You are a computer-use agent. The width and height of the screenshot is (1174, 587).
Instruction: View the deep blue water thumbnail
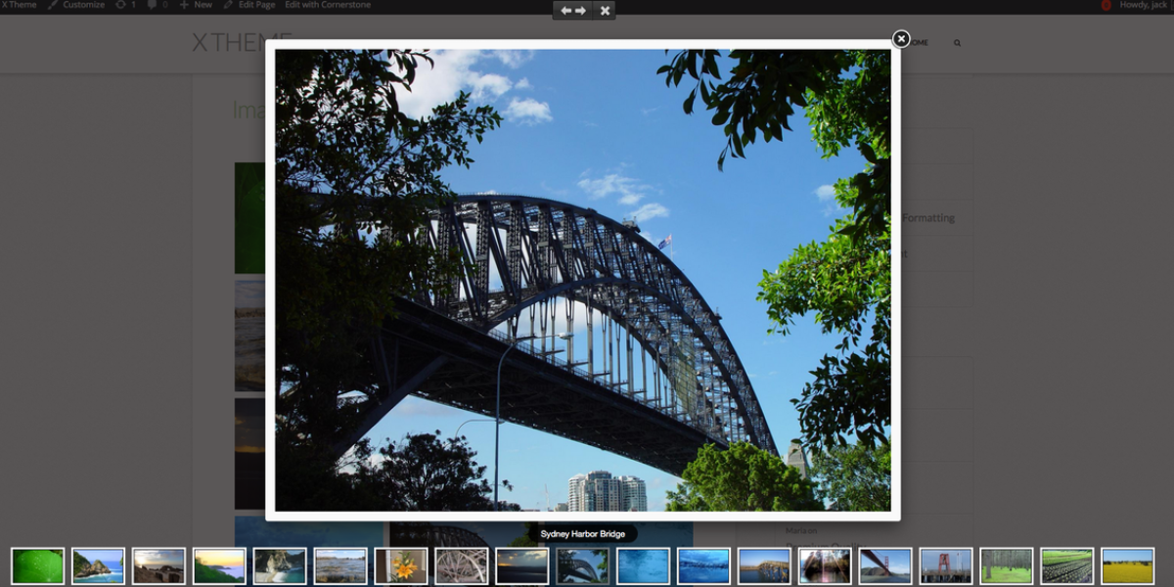coord(644,566)
